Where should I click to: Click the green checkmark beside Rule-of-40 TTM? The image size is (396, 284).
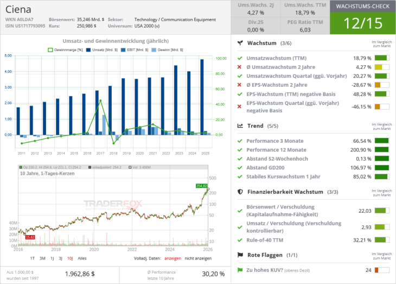[x=240, y=240]
